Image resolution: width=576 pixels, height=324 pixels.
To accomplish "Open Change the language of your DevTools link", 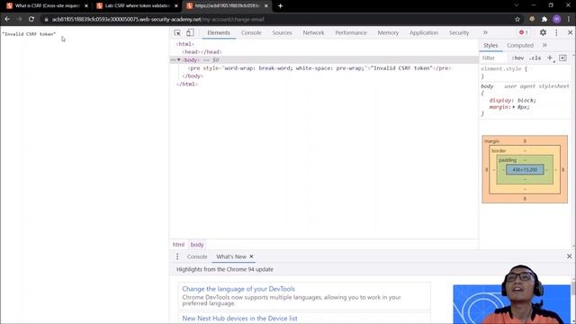I will 238,289.
